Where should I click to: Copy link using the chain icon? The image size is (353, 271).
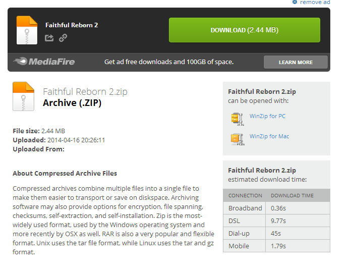click(63, 38)
